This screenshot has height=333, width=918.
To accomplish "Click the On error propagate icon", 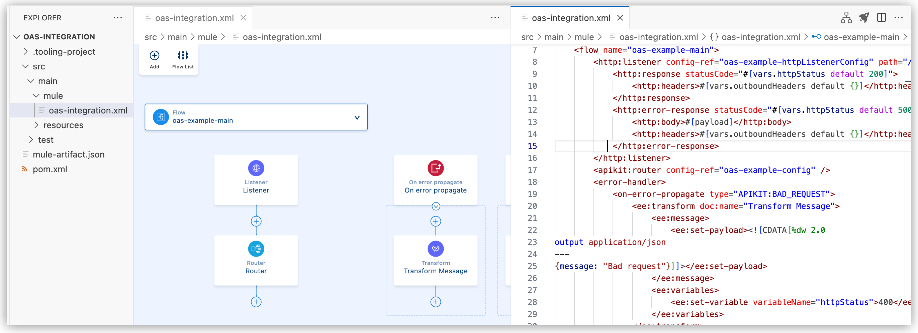I will click(436, 168).
